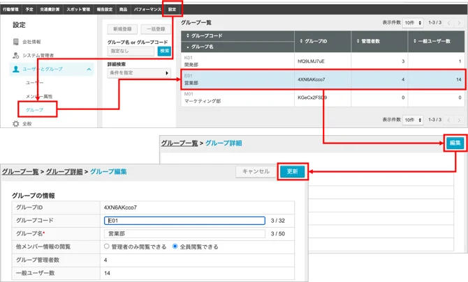The image size is (468, 282).
Task: Select 管理者のみ閲覧できる radio button
Action: click(x=107, y=246)
